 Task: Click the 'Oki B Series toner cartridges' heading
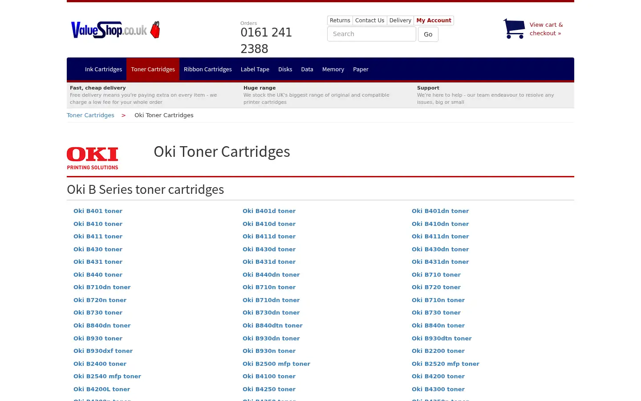(x=146, y=189)
